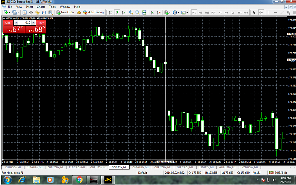Decrease trade volume with left stepper

pos(16,23)
